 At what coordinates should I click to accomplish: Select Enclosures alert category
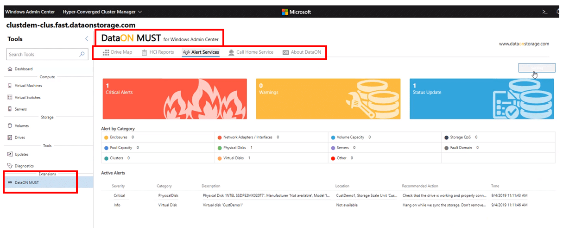(x=119, y=138)
